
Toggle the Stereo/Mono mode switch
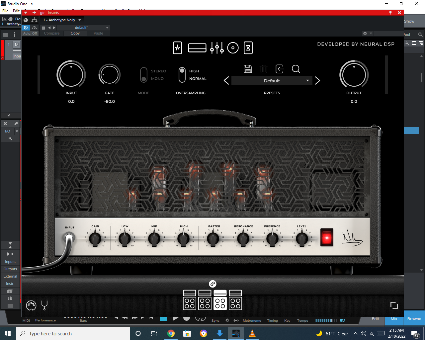pos(143,75)
